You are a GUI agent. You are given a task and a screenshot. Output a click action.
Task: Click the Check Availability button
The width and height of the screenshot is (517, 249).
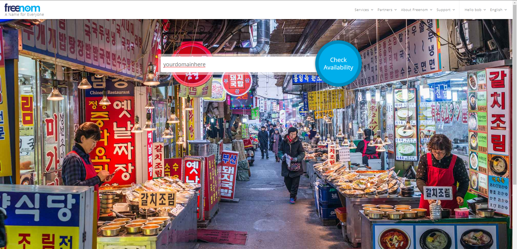[x=338, y=64]
